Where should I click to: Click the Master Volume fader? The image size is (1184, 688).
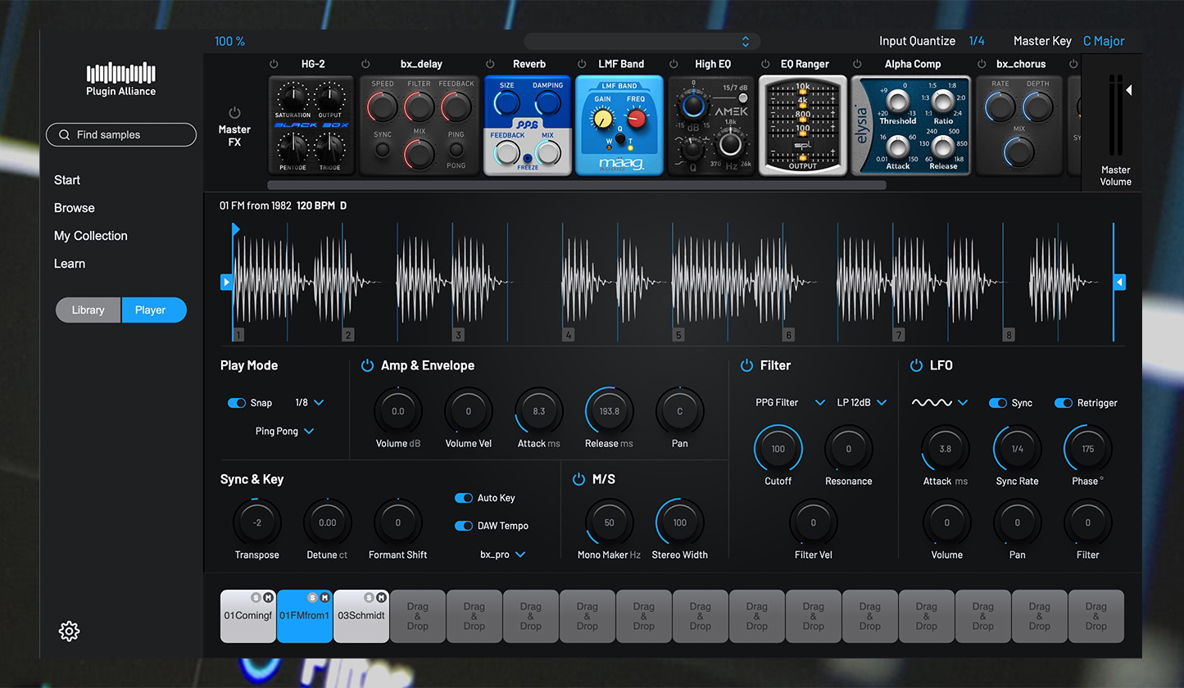point(1115,115)
